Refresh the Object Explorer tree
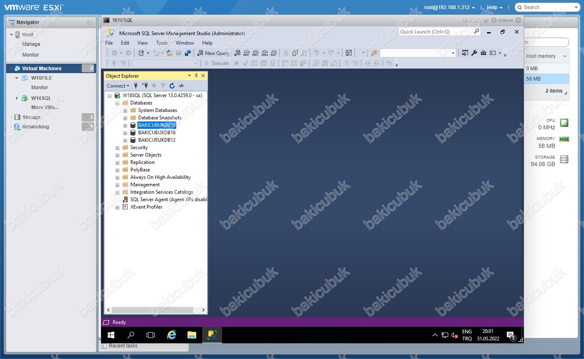The image size is (584, 359). click(172, 86)
